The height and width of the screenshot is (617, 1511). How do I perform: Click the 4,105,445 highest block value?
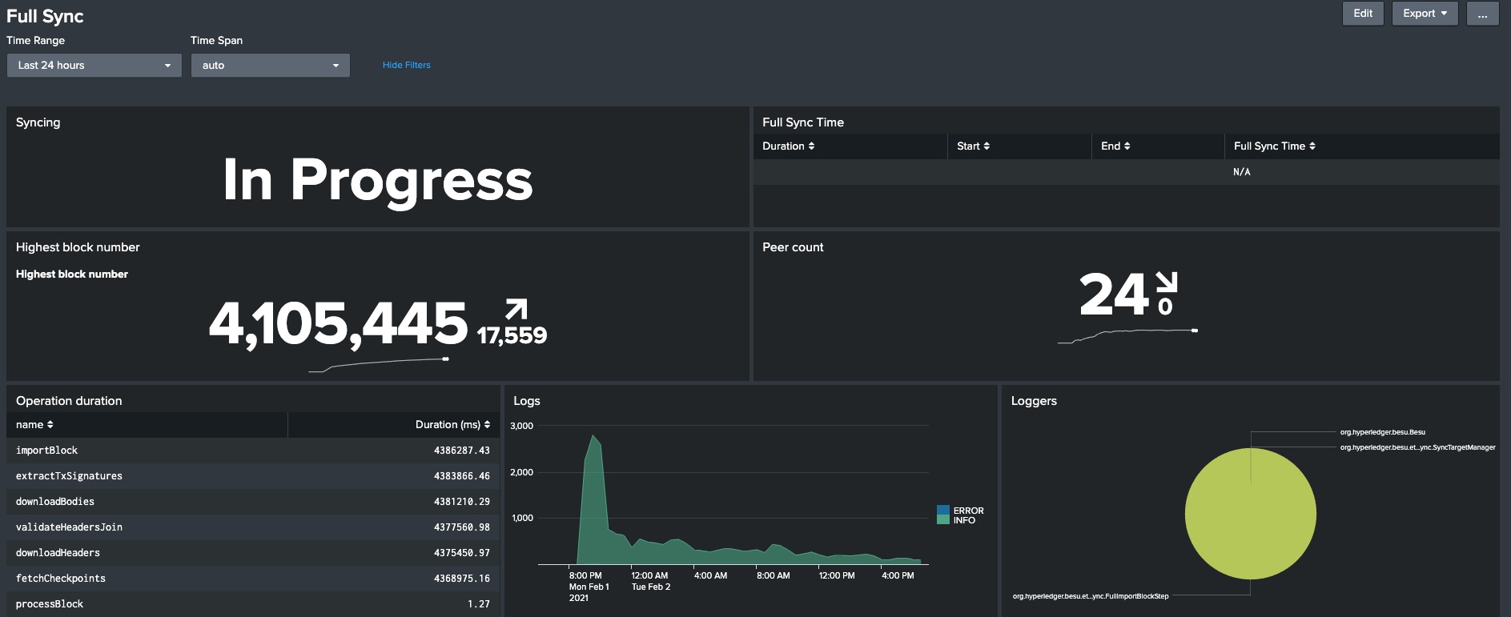[338, 324]
